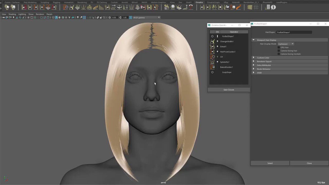
Task: Enable the GPU Hair checkbox
Action: pos(279,47)
